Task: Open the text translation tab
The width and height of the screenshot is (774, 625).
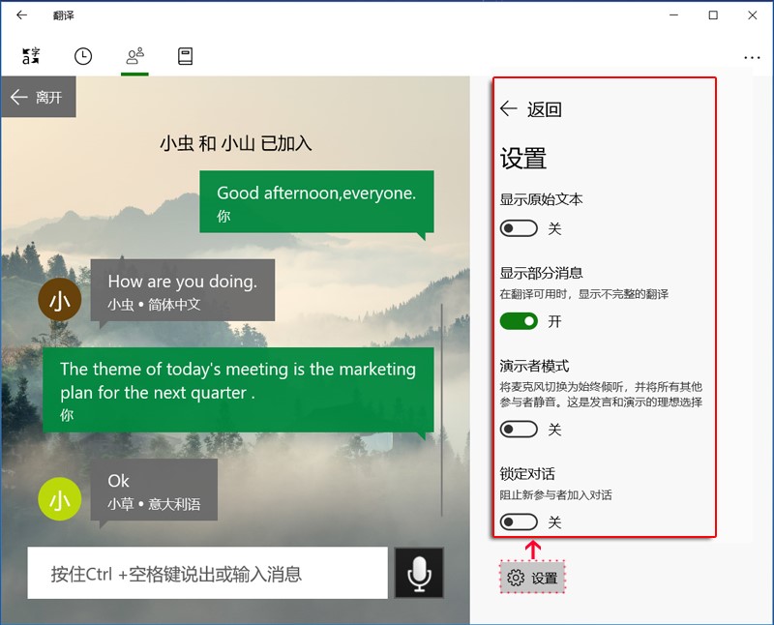Action: (x=30, y=55)
